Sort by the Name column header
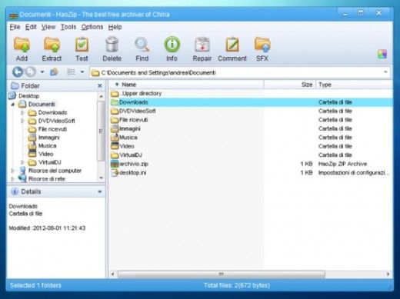Viewport: 400px width, 299px height. (187, 85)
